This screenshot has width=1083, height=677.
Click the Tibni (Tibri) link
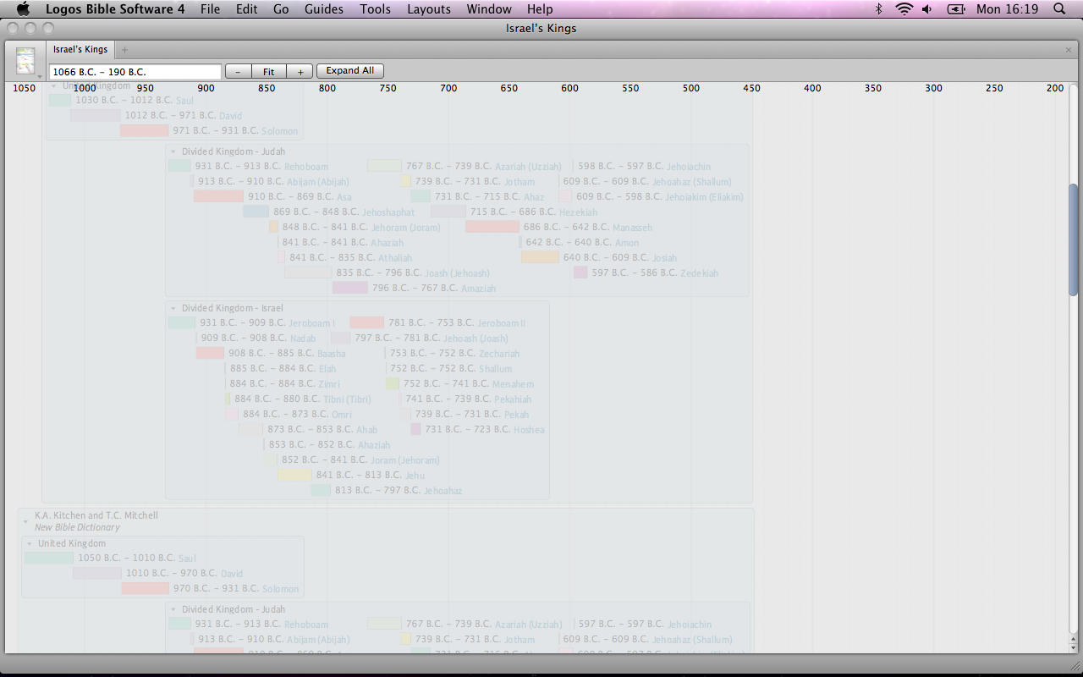click(x=347, y=399)
